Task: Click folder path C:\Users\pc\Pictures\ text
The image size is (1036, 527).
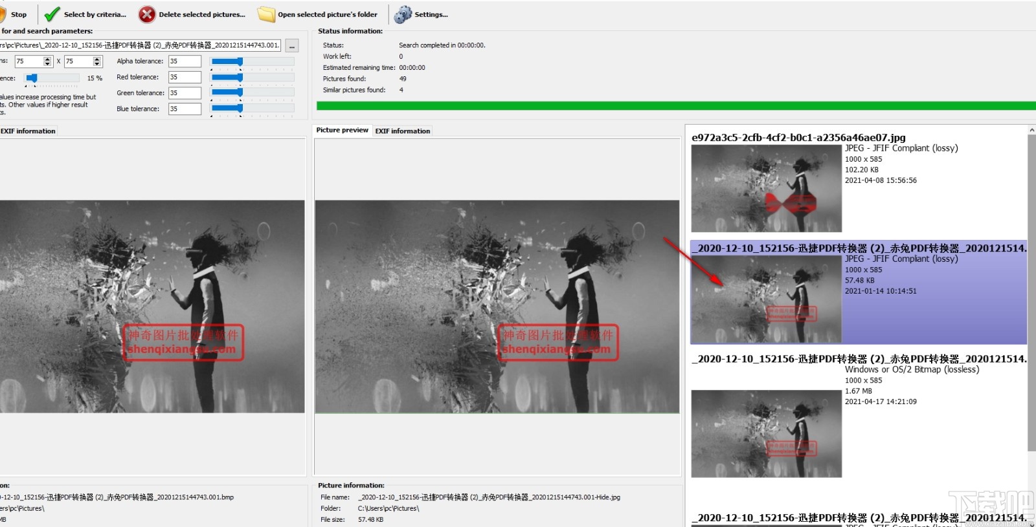Action: 388,509
